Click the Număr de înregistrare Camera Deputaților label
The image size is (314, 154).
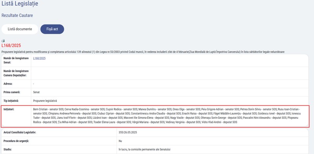(16, 73)
